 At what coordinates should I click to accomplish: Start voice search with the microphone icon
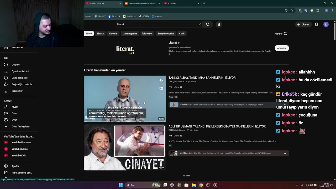click(219, 24)
